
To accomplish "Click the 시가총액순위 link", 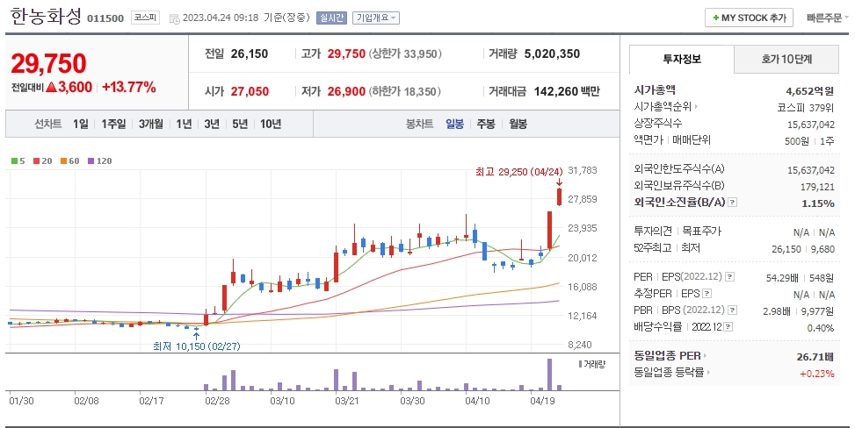I will (x=663, y=107).
